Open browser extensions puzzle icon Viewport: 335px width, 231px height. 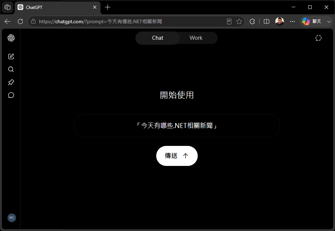tap(252, 21)
